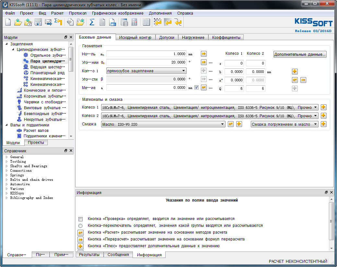The width and height of the screenshot is (337, 267).
Task: Click the convert button beside the pressure angle field
Action: tap(203, 62)
